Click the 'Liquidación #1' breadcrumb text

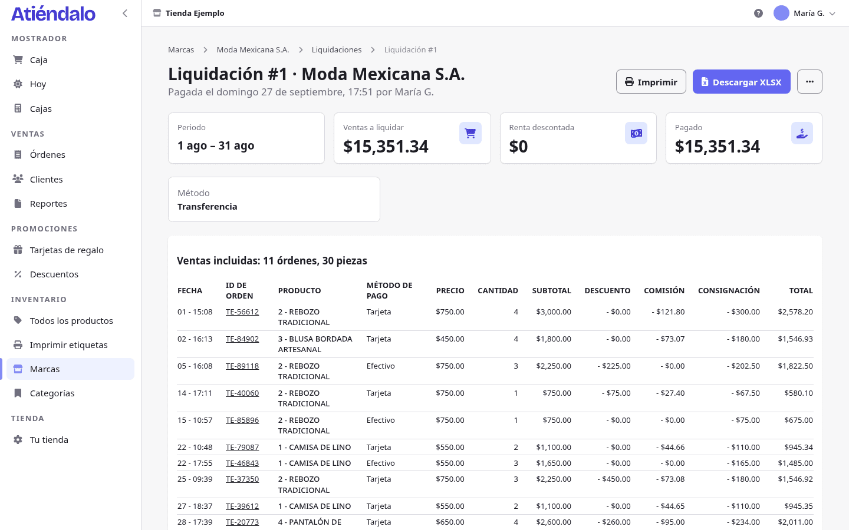410,49
